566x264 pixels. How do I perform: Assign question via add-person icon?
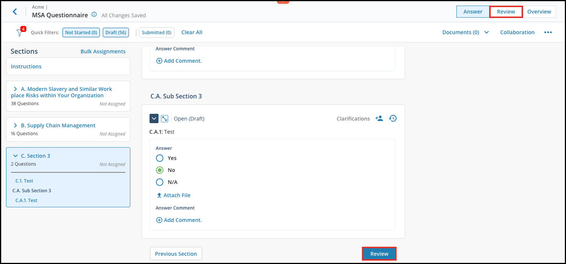379,119
